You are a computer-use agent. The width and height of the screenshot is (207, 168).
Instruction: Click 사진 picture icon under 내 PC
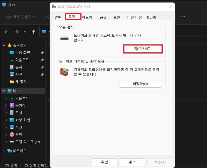tap(12, 127)
